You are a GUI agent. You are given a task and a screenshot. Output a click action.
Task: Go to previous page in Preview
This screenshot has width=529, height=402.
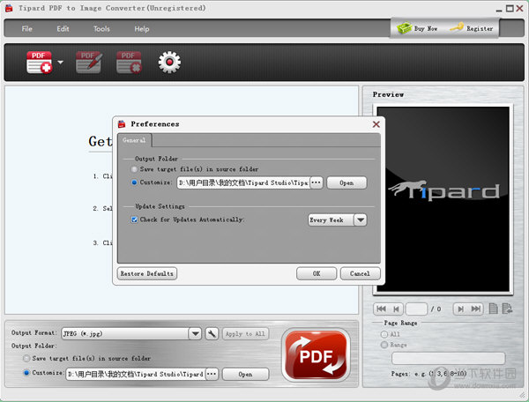click(397, 309)
